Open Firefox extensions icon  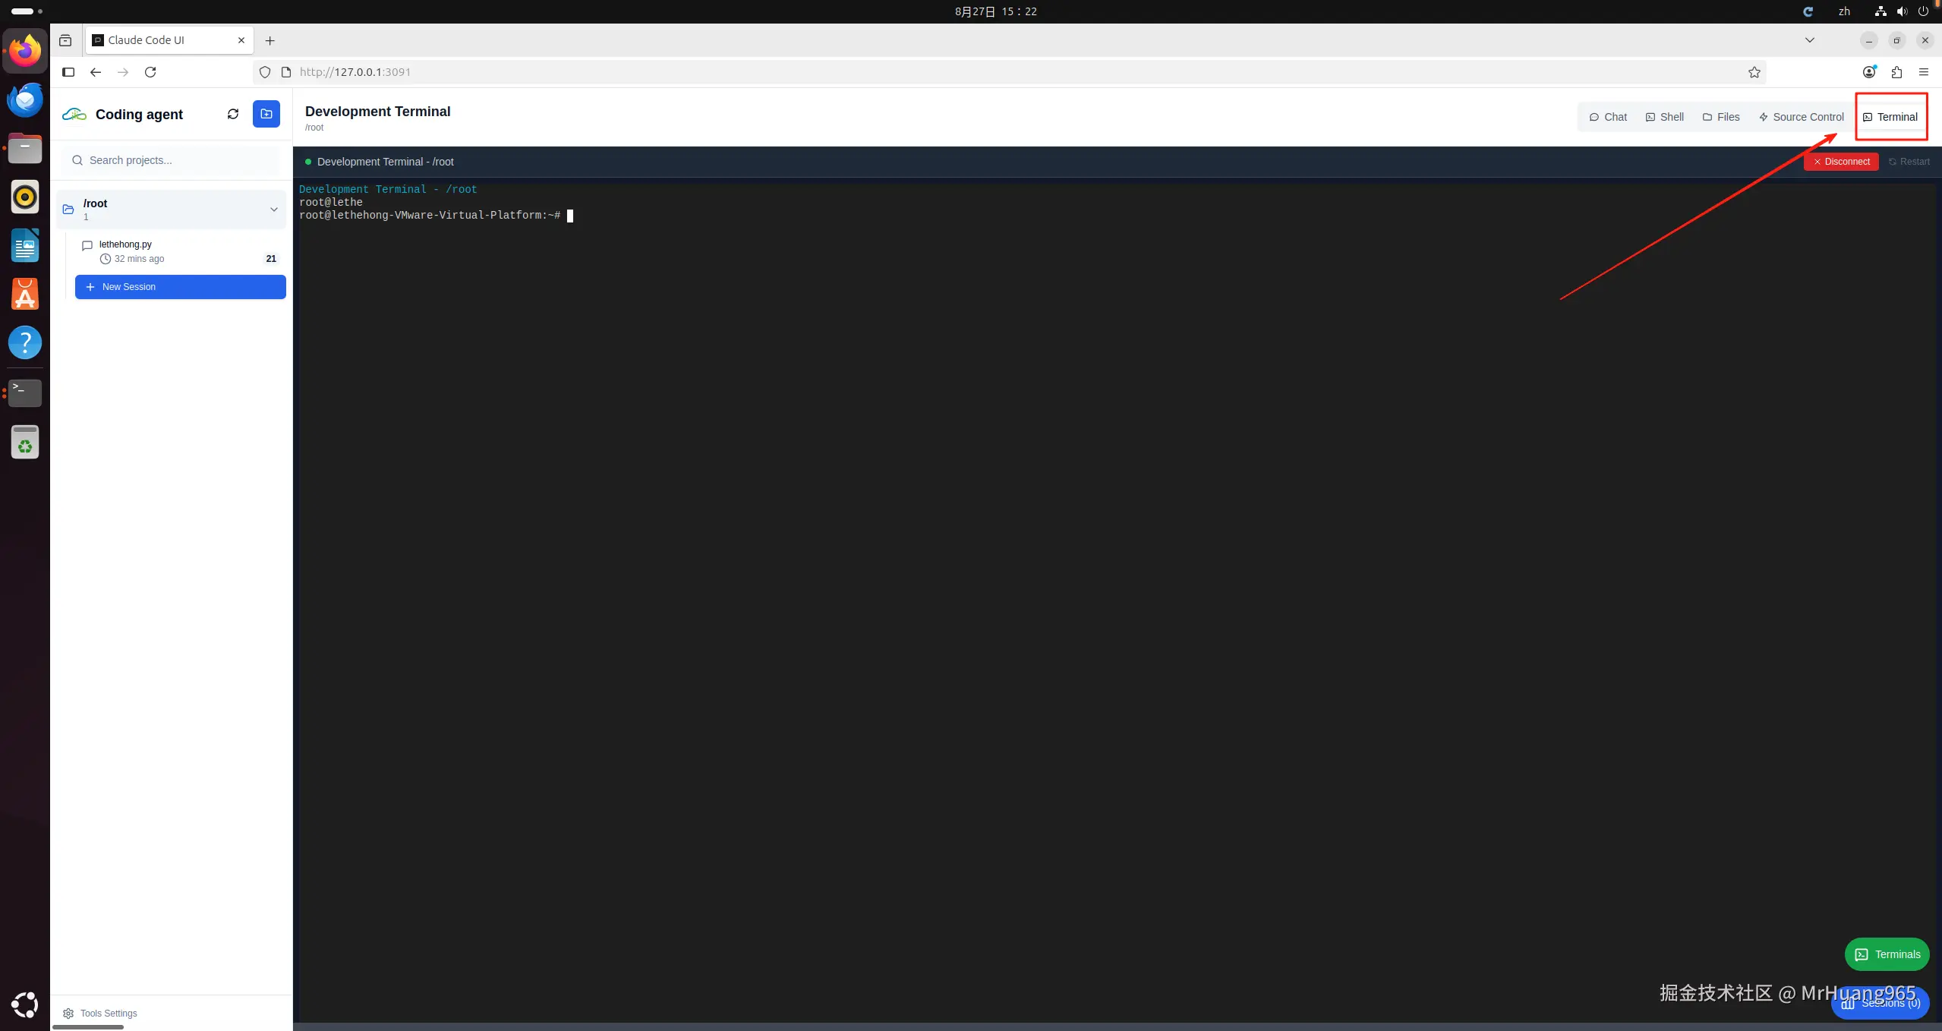[x=1896, y=72]
